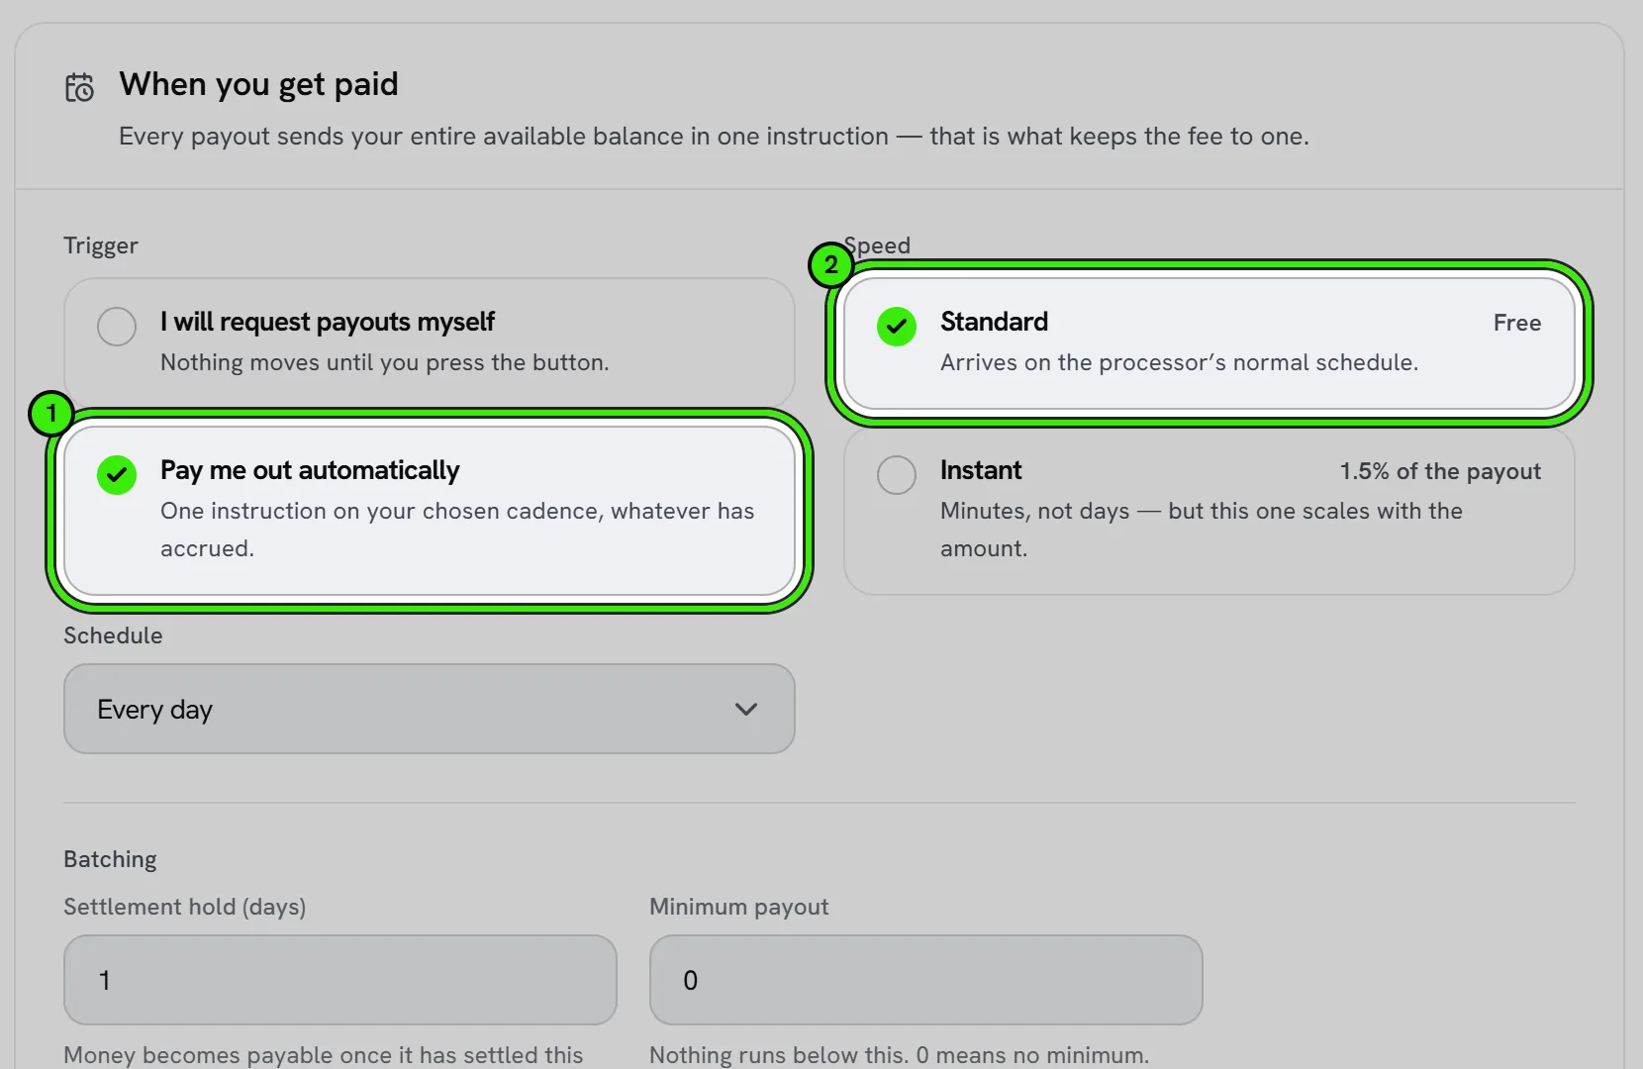Screen dimensions: 1643x1069
Task: Click the "1.5% of the payout" fee text
Action: coord(1440,471)
